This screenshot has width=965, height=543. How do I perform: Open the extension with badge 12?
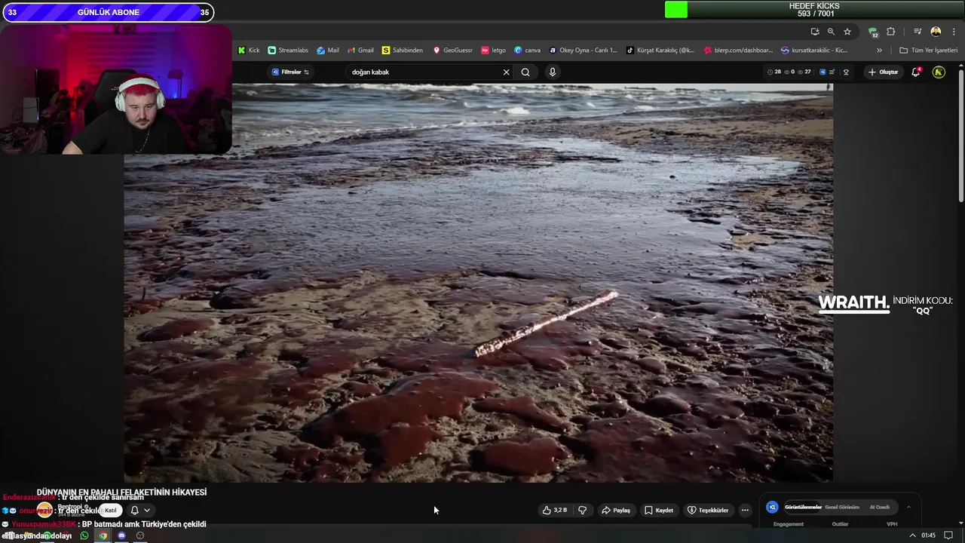(873, 32)
